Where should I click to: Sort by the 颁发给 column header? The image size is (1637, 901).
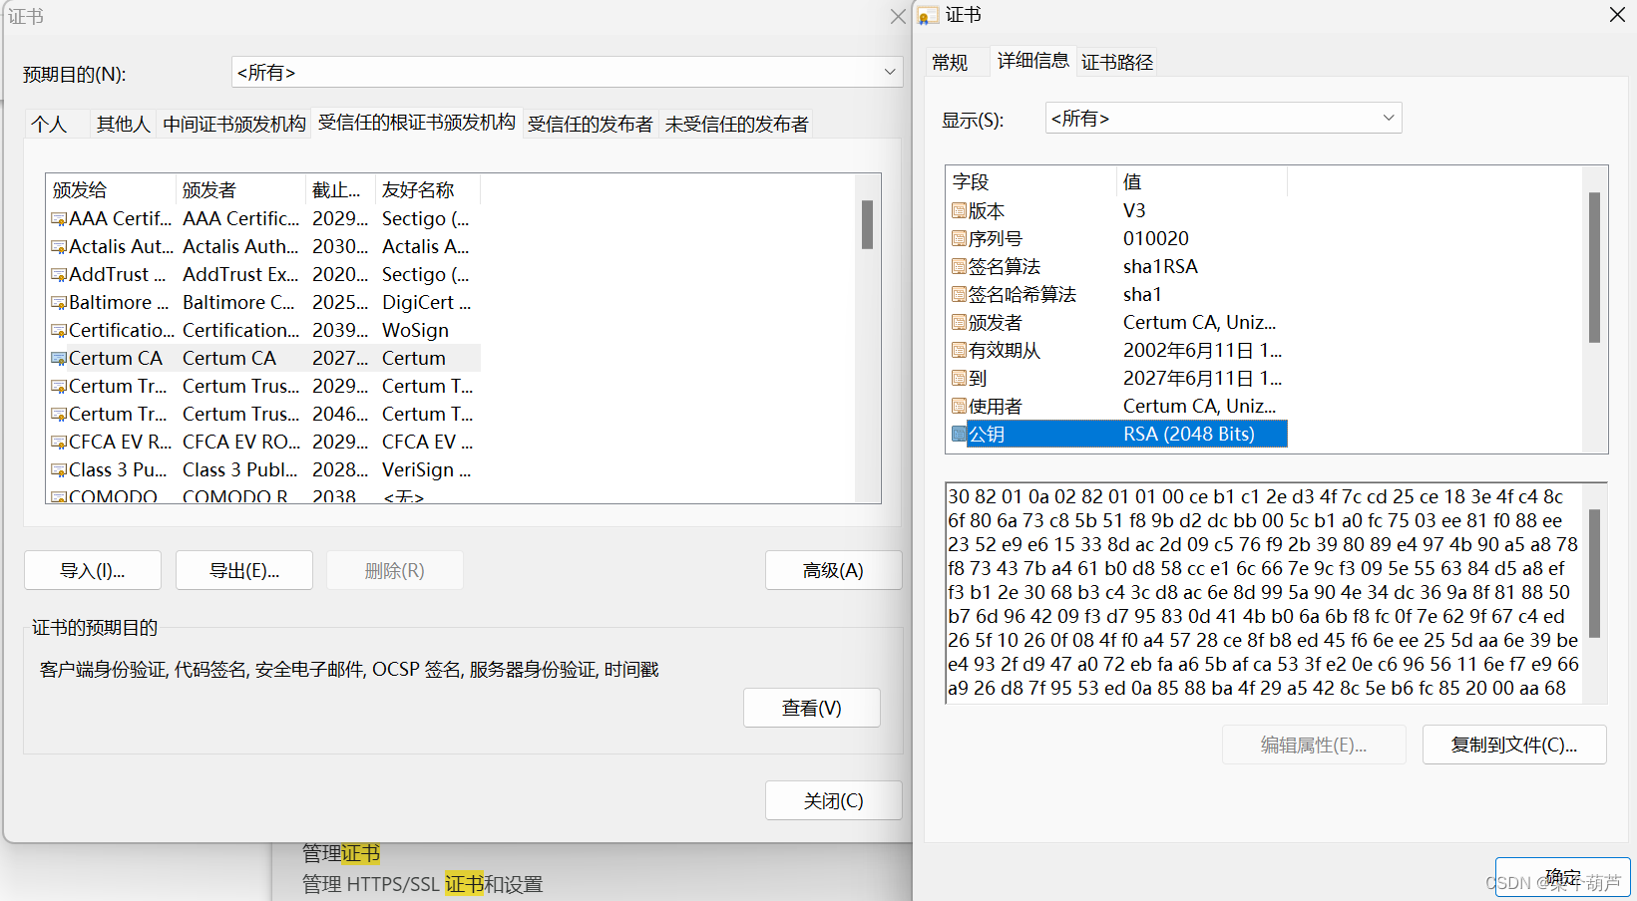coord(111,189)
